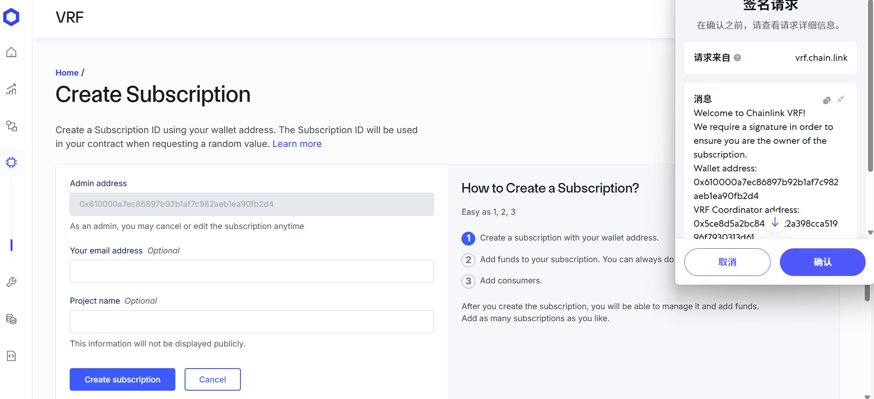Image resolution: width=874 pixels, height=399 pixels.
Task: Click the Home breadcrumb link
Action: pyautogui.click(x=67, y=73)
